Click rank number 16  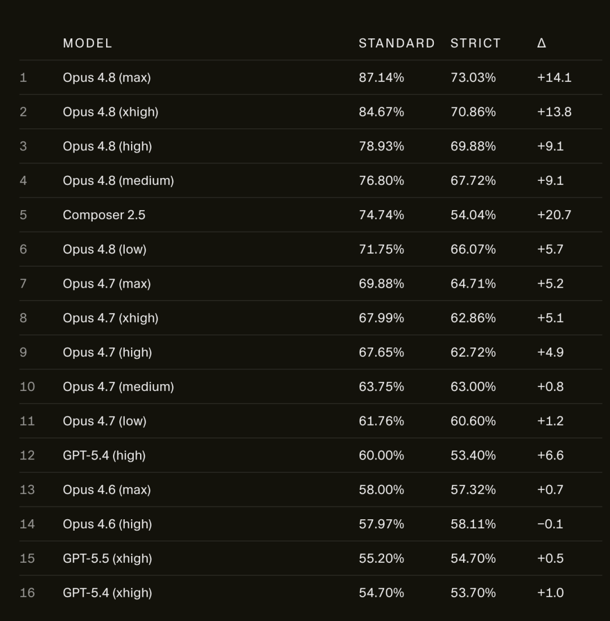coord(27,593)
